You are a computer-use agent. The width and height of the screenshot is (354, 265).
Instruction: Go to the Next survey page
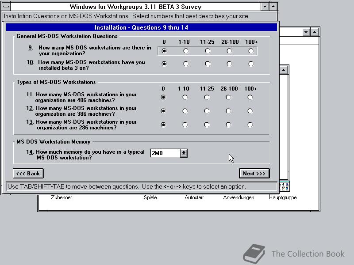[254, 174]
